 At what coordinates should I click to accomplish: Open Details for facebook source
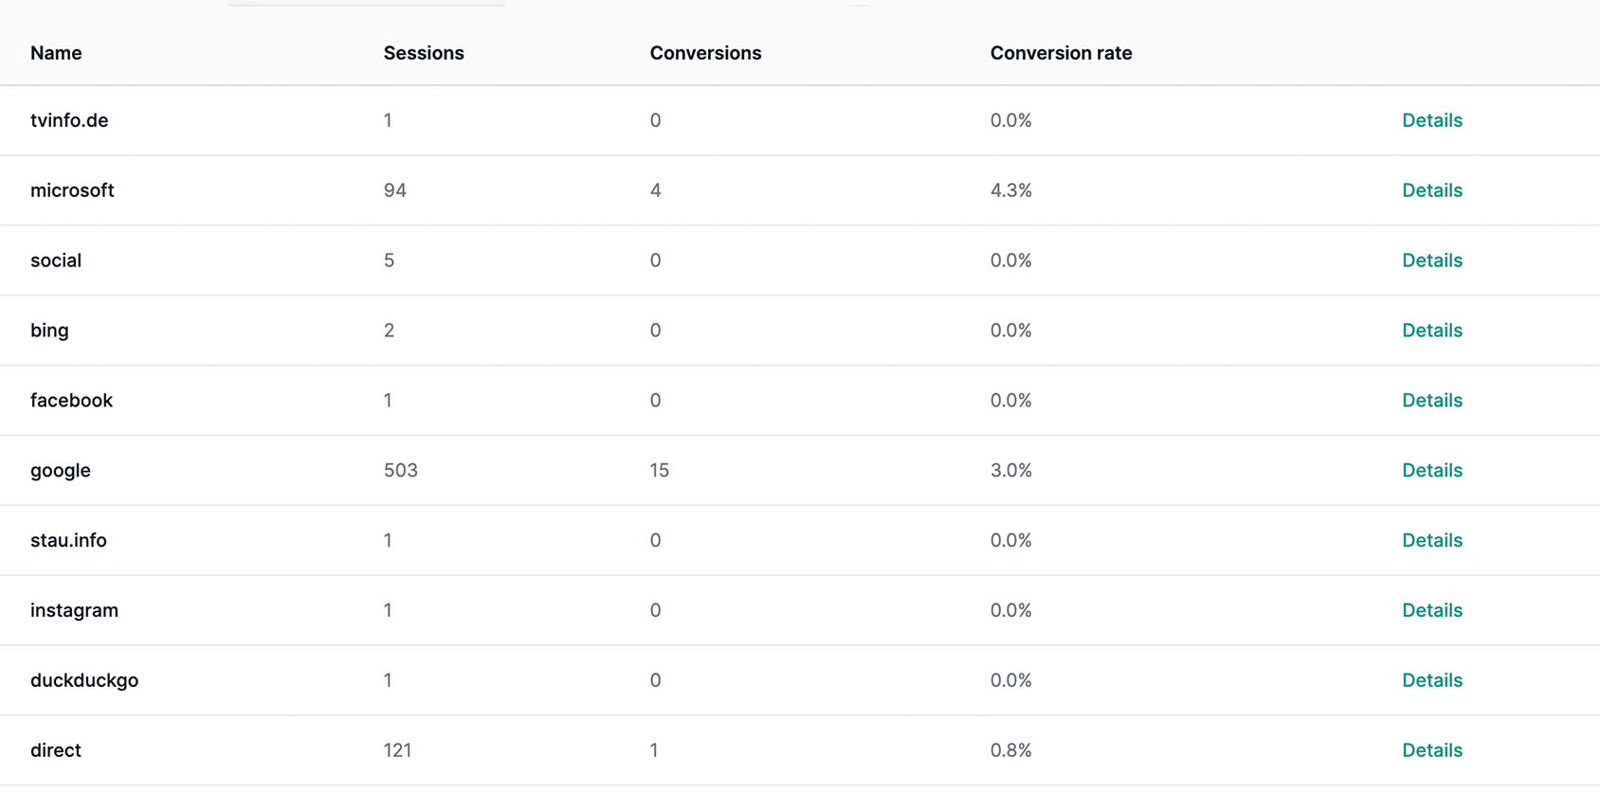point(1431,401)
